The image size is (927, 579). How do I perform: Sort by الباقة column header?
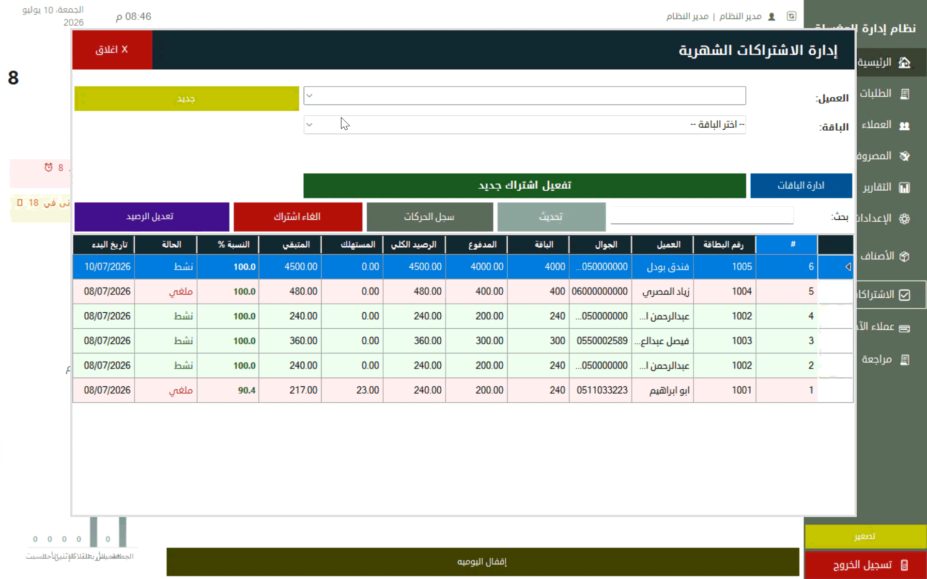539,244
